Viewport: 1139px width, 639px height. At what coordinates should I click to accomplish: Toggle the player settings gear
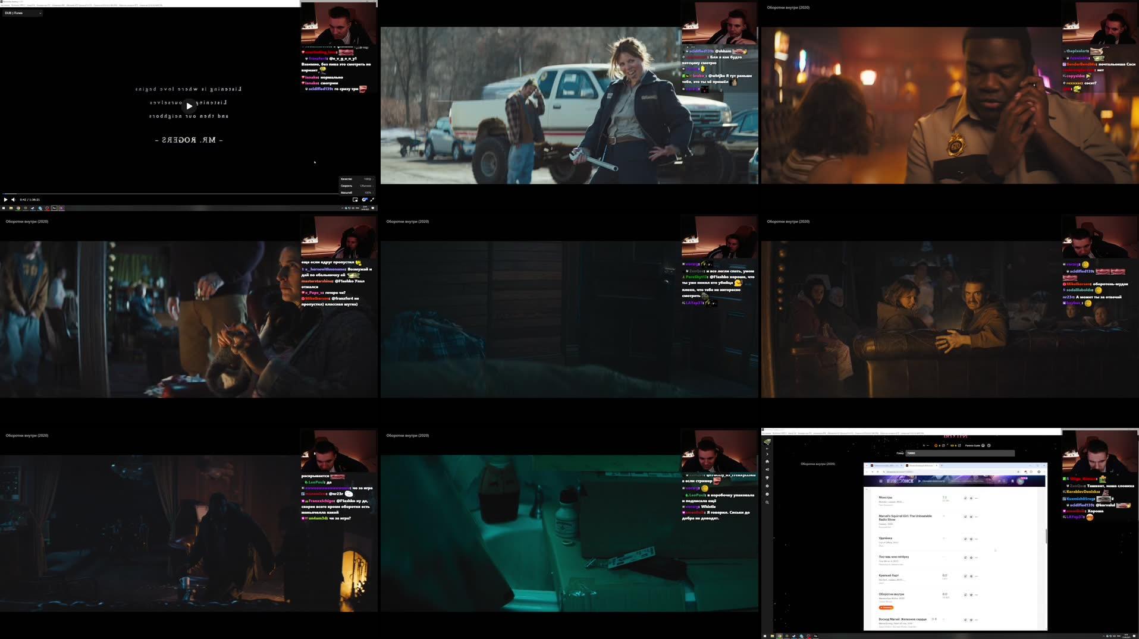(364, 200)
